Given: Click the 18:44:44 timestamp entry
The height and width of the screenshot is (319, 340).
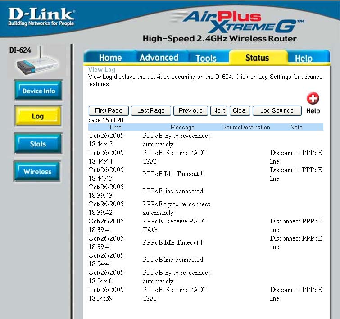Looking at the screenshot, I should [x=106, y=157].
